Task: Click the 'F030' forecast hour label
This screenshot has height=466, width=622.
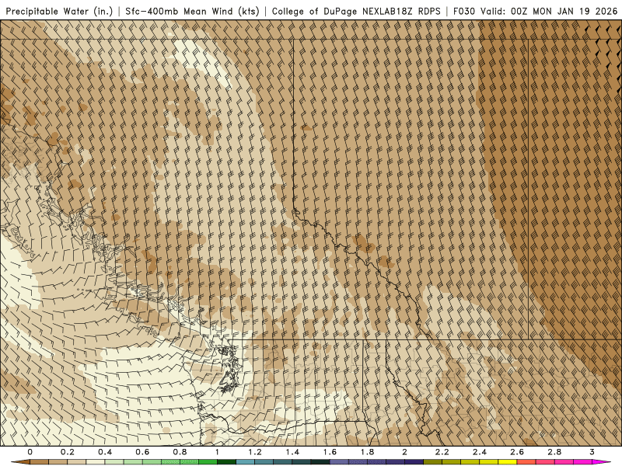Action: 464,11
